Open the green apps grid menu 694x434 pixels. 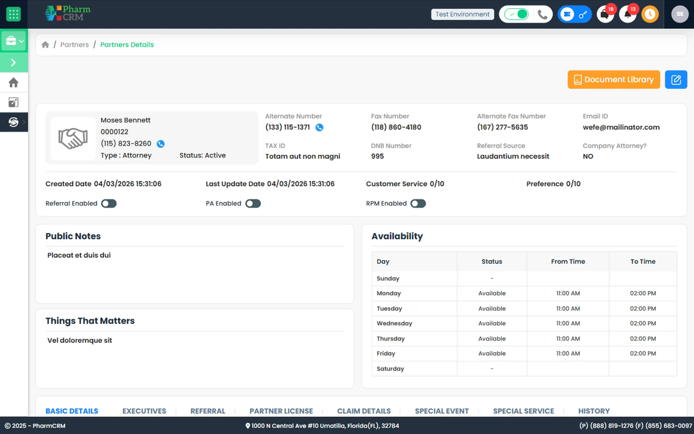tap(14, 14)
